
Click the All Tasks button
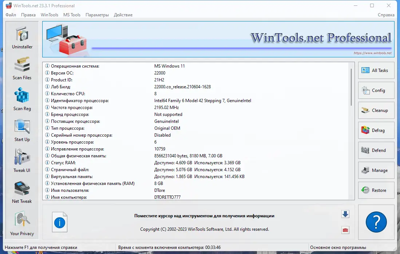[376, 70]
